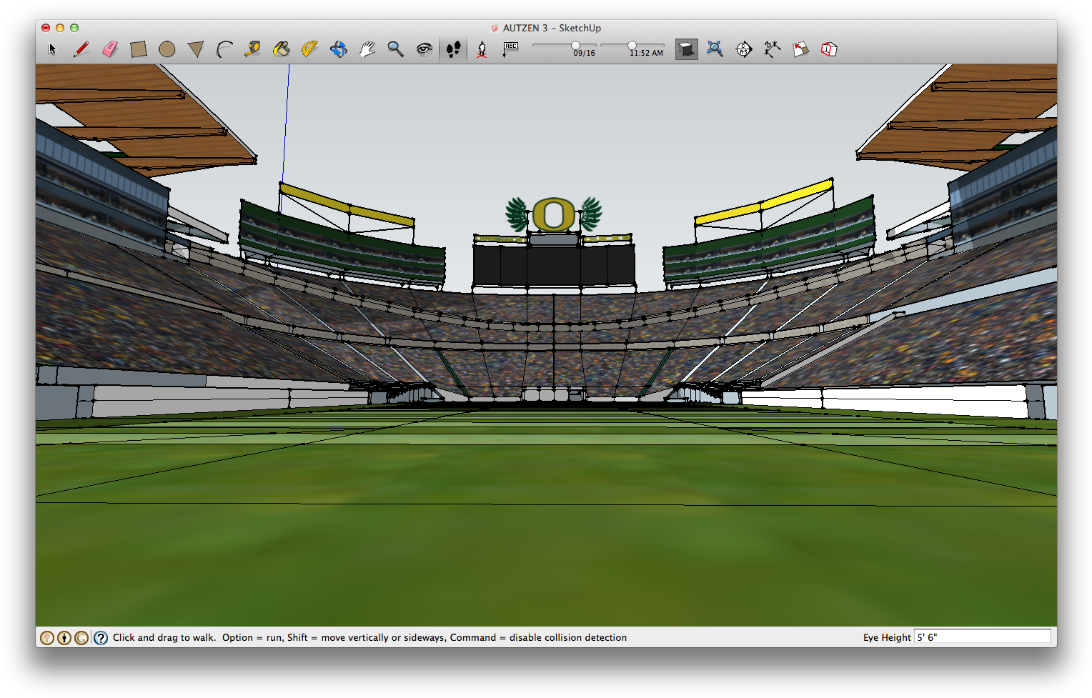
Task: Toggle shadow display on the model
Action: coord(685,49)
